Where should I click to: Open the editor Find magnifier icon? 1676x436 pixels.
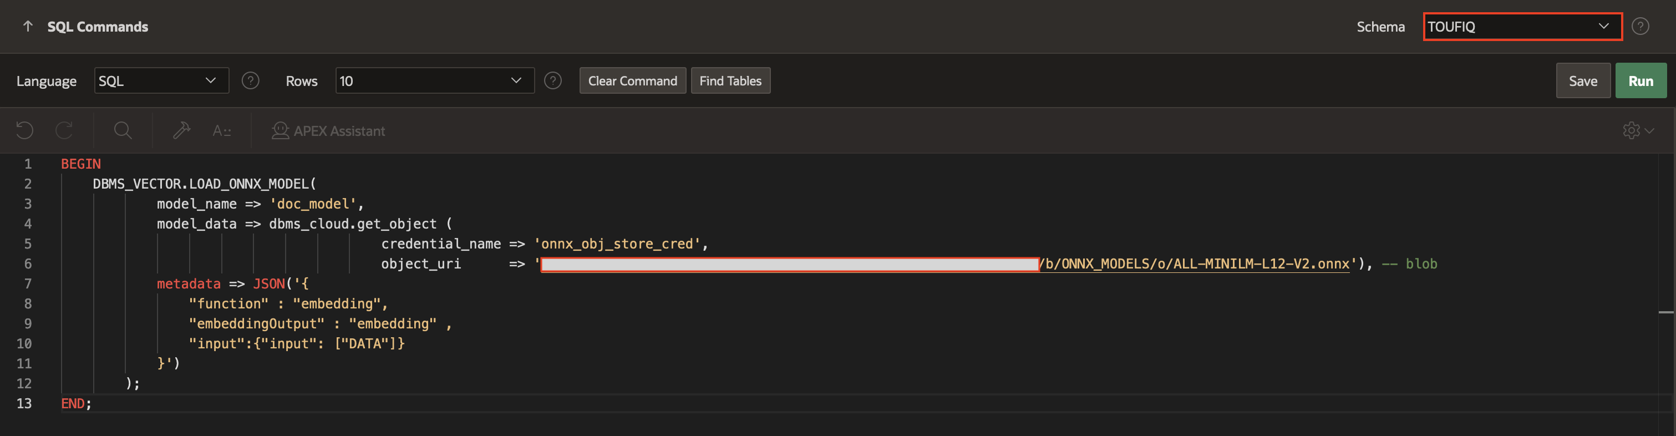[123, 131]
